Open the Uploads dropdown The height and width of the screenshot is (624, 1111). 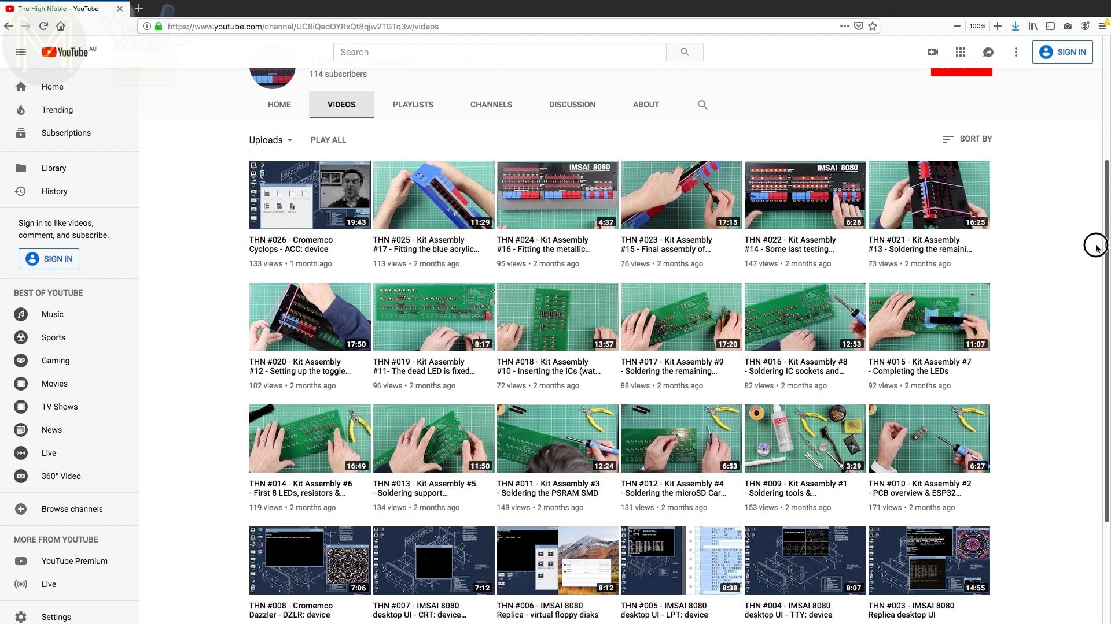pyautogui.click(x=270, y=140)
